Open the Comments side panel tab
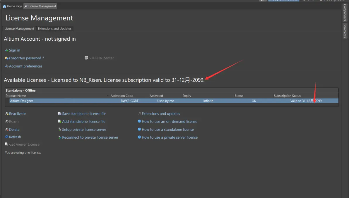The width and height of the screenshot is (349, 198). pos(345,30)
